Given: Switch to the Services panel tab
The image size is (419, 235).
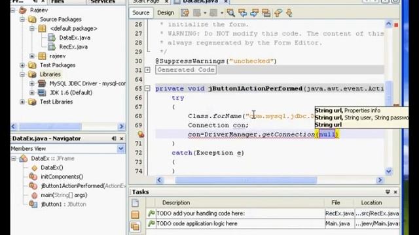Looking at the screenshot, I should pos(103,1).
